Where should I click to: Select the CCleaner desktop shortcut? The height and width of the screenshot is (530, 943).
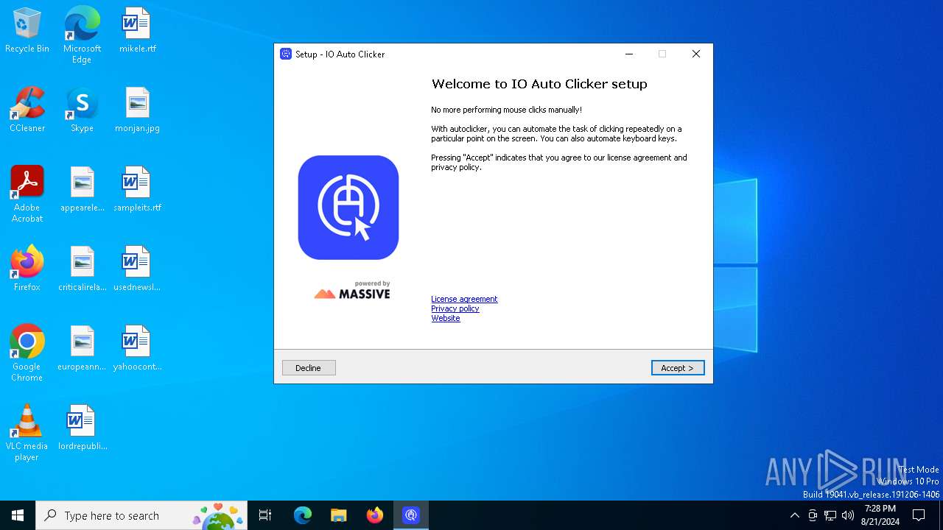click(27, 110)
